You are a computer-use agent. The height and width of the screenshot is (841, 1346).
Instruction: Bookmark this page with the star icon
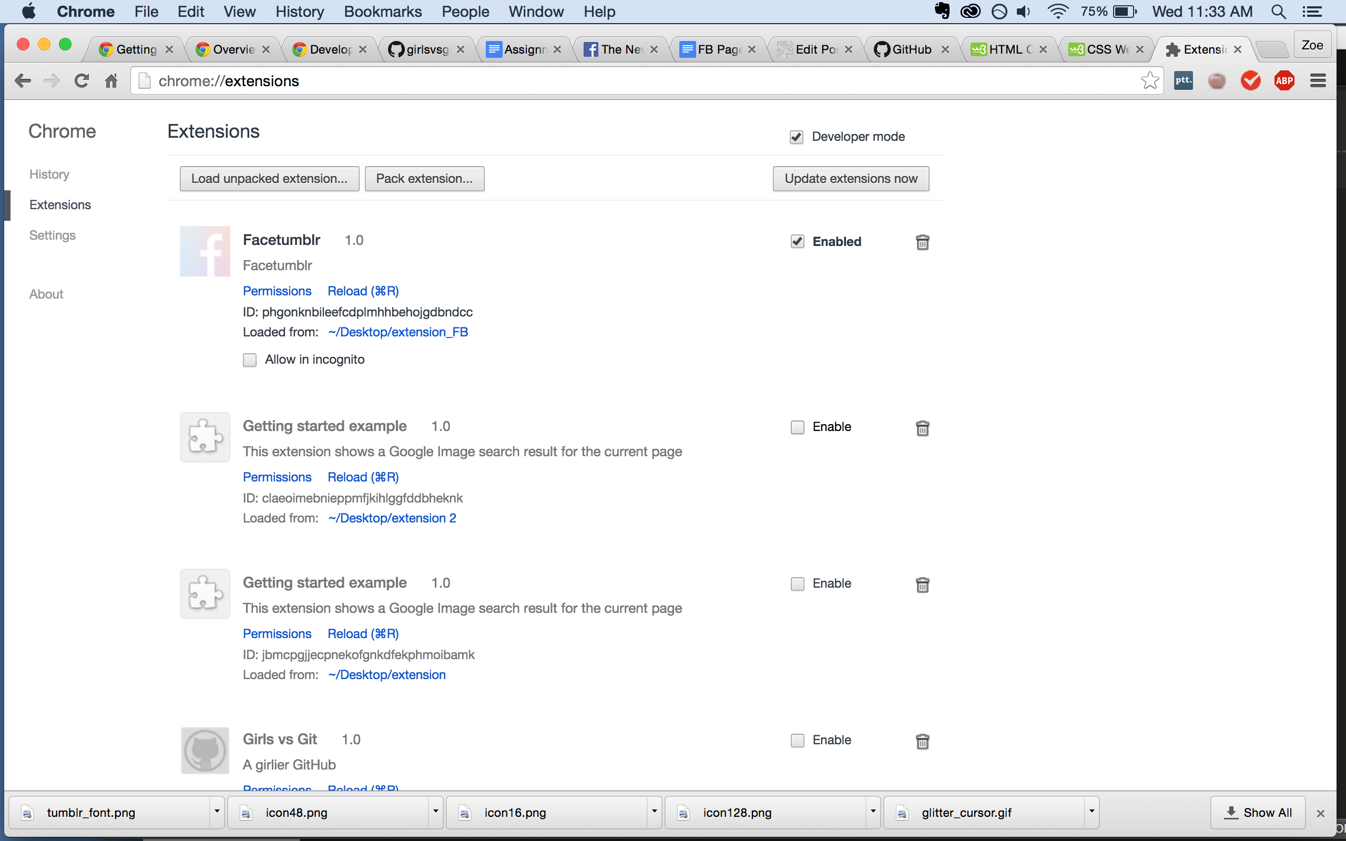[x=1150, y=81]
